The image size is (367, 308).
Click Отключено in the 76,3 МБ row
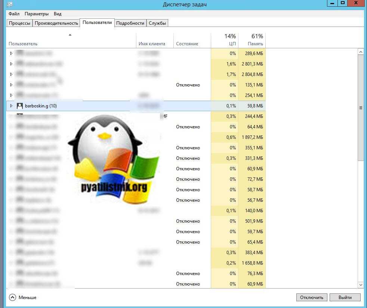tap(188, 274)
